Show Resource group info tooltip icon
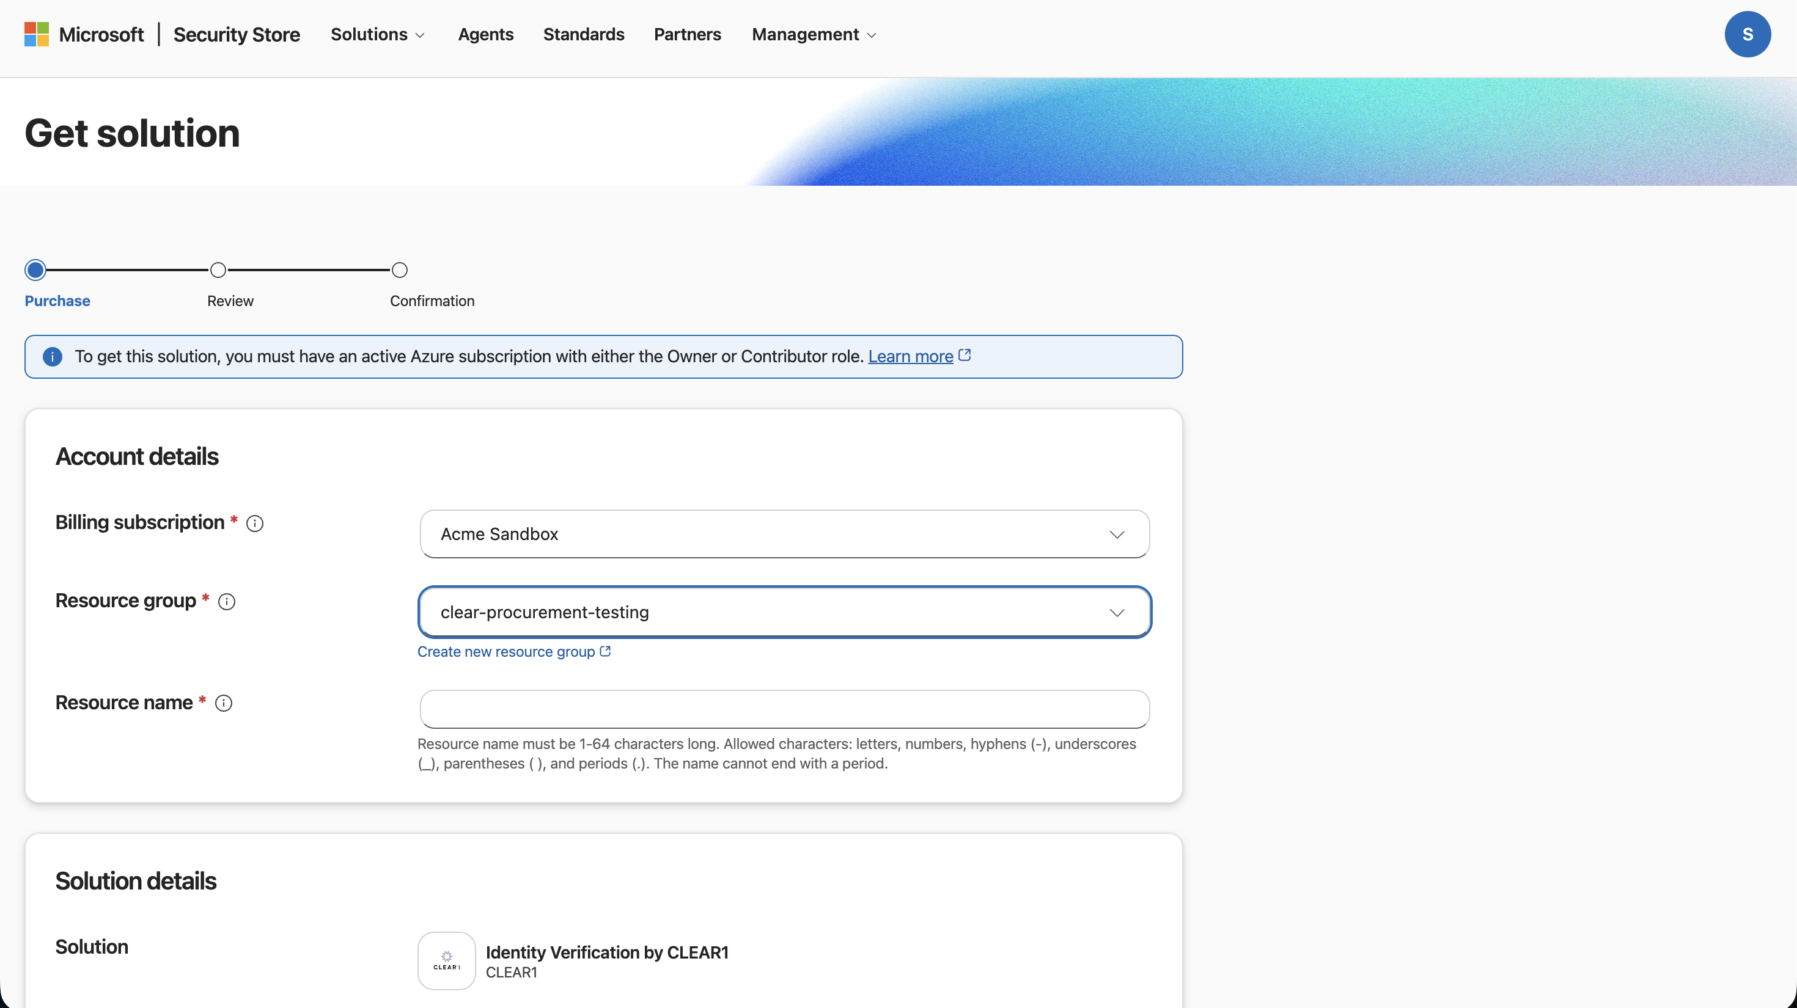 pos(227,602)
